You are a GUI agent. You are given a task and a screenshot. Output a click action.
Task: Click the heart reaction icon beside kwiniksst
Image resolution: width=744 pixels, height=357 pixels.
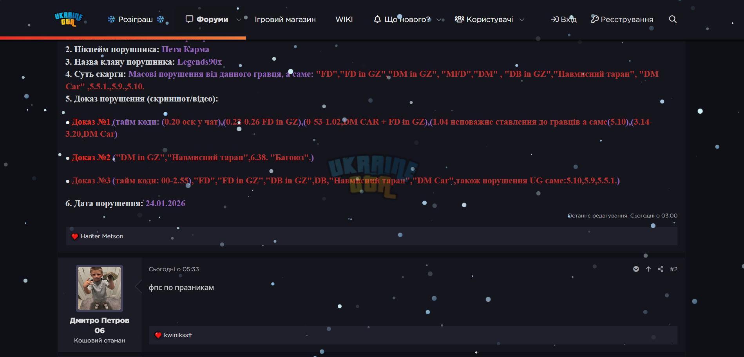(x=158, y=335)
